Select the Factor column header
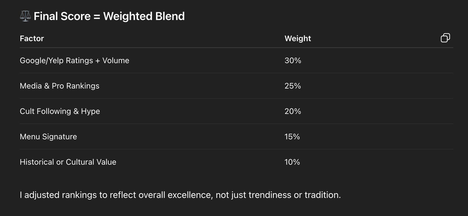The width and height of the screenshot is (468, 216). coord(32,38)
